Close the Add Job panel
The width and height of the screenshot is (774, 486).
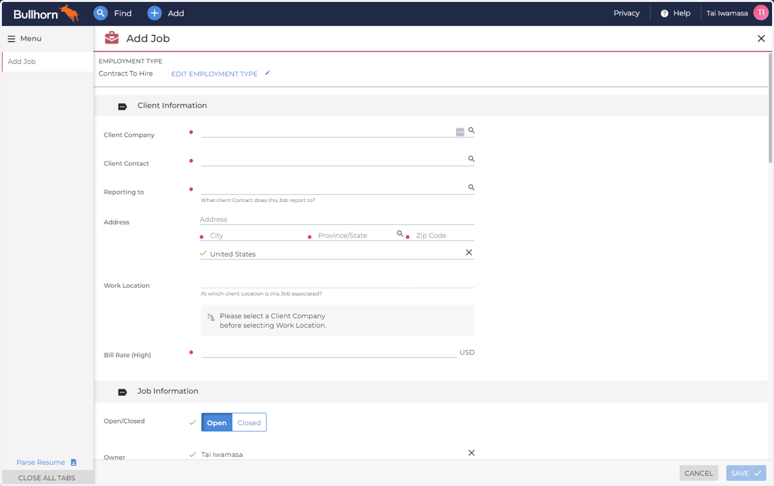click(761, 39)
